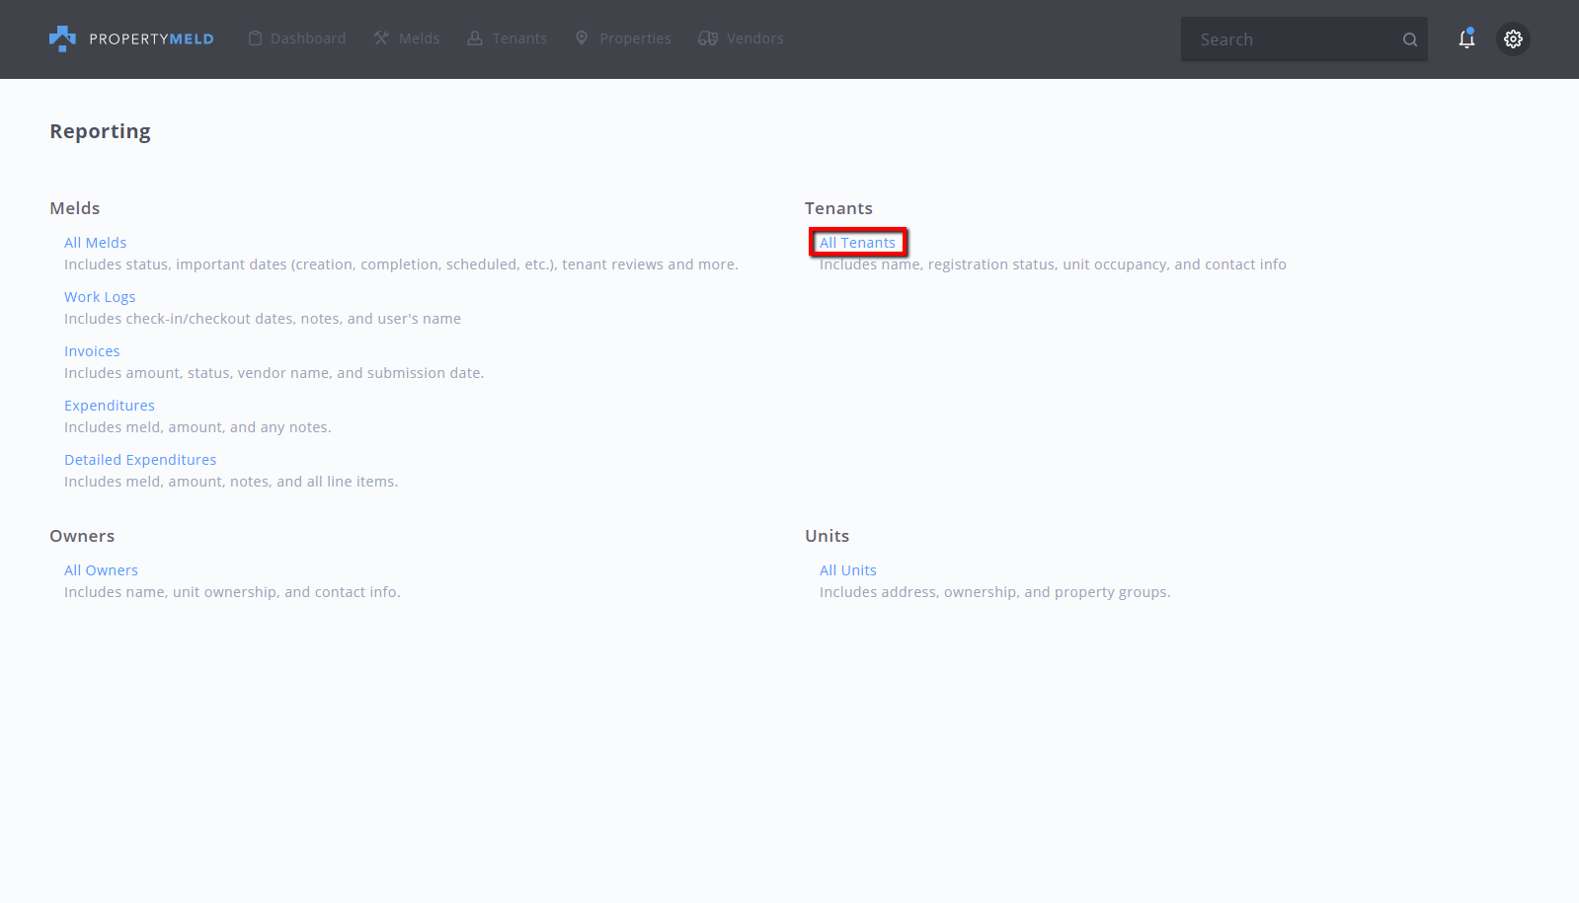
Task: Open the Invoices report link
Action: [x=92, y=351]
